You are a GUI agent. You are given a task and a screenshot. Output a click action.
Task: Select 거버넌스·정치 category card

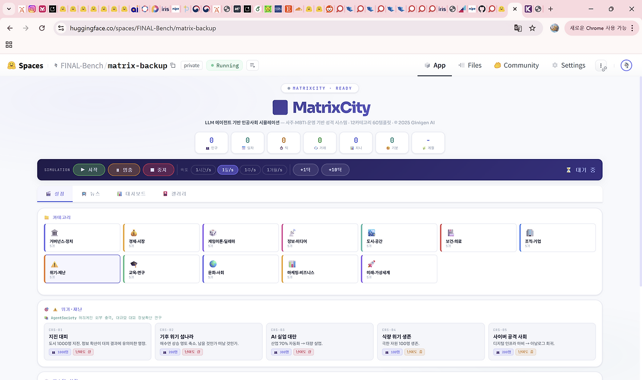82,237
